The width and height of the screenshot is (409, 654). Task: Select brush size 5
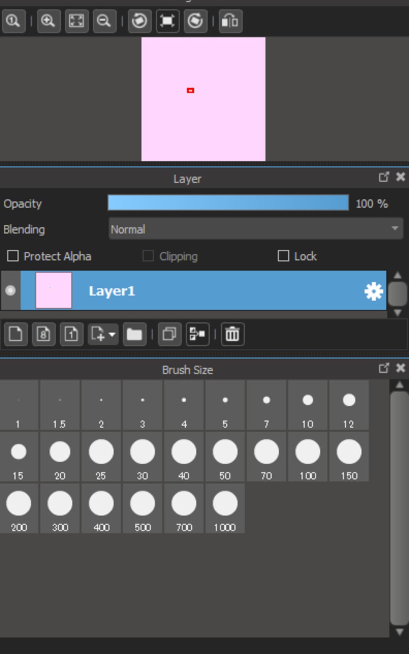coord(225,405)
